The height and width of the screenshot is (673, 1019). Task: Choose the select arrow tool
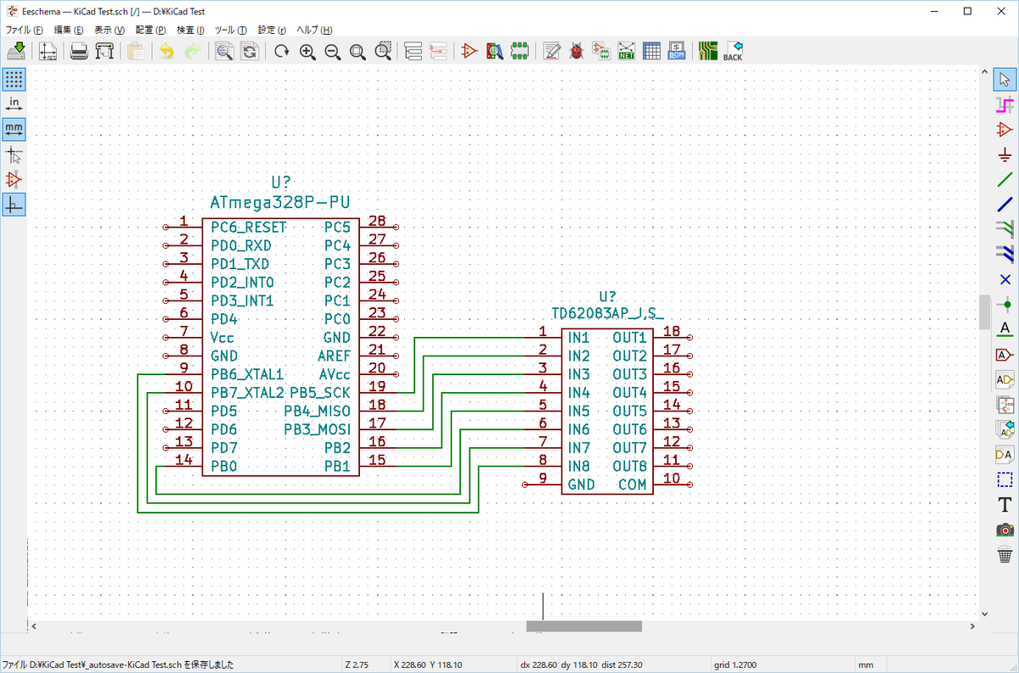(1005, 80)
